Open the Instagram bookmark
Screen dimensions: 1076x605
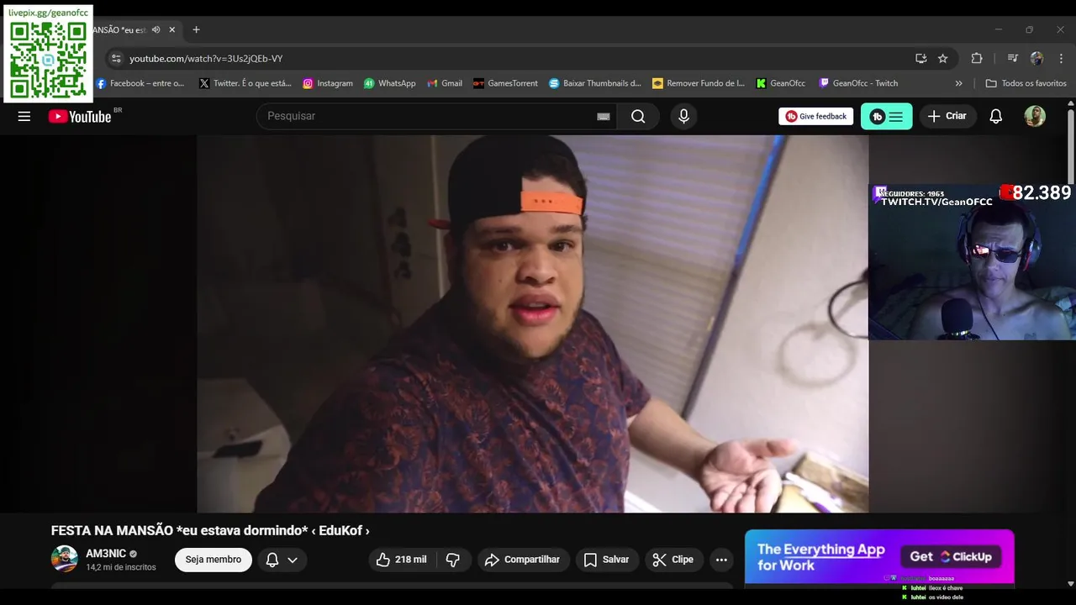pyautogui.click(x=328, y=83)
